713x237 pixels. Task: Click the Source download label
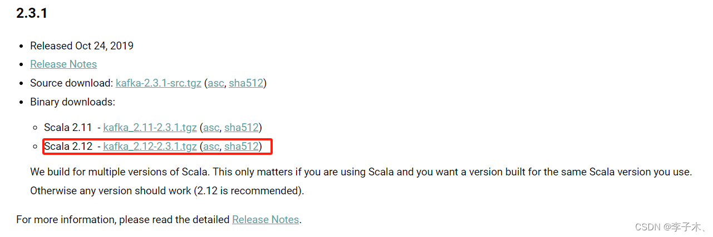(71, 83)
